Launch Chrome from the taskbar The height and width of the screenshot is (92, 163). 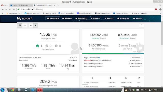pos(12,90)
